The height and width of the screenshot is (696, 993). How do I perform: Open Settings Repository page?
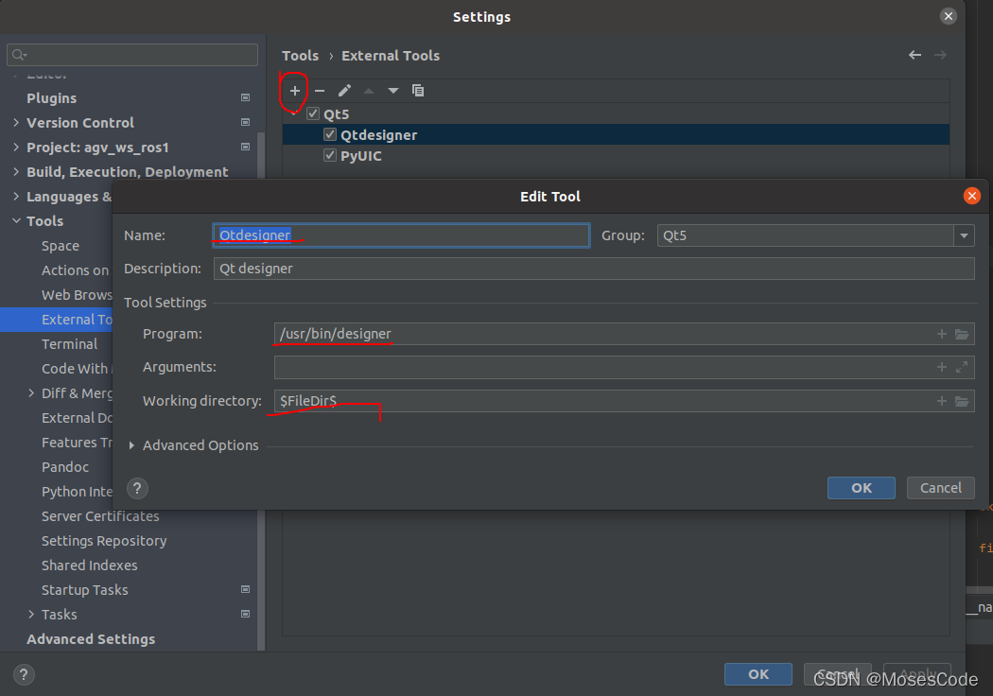104,541
